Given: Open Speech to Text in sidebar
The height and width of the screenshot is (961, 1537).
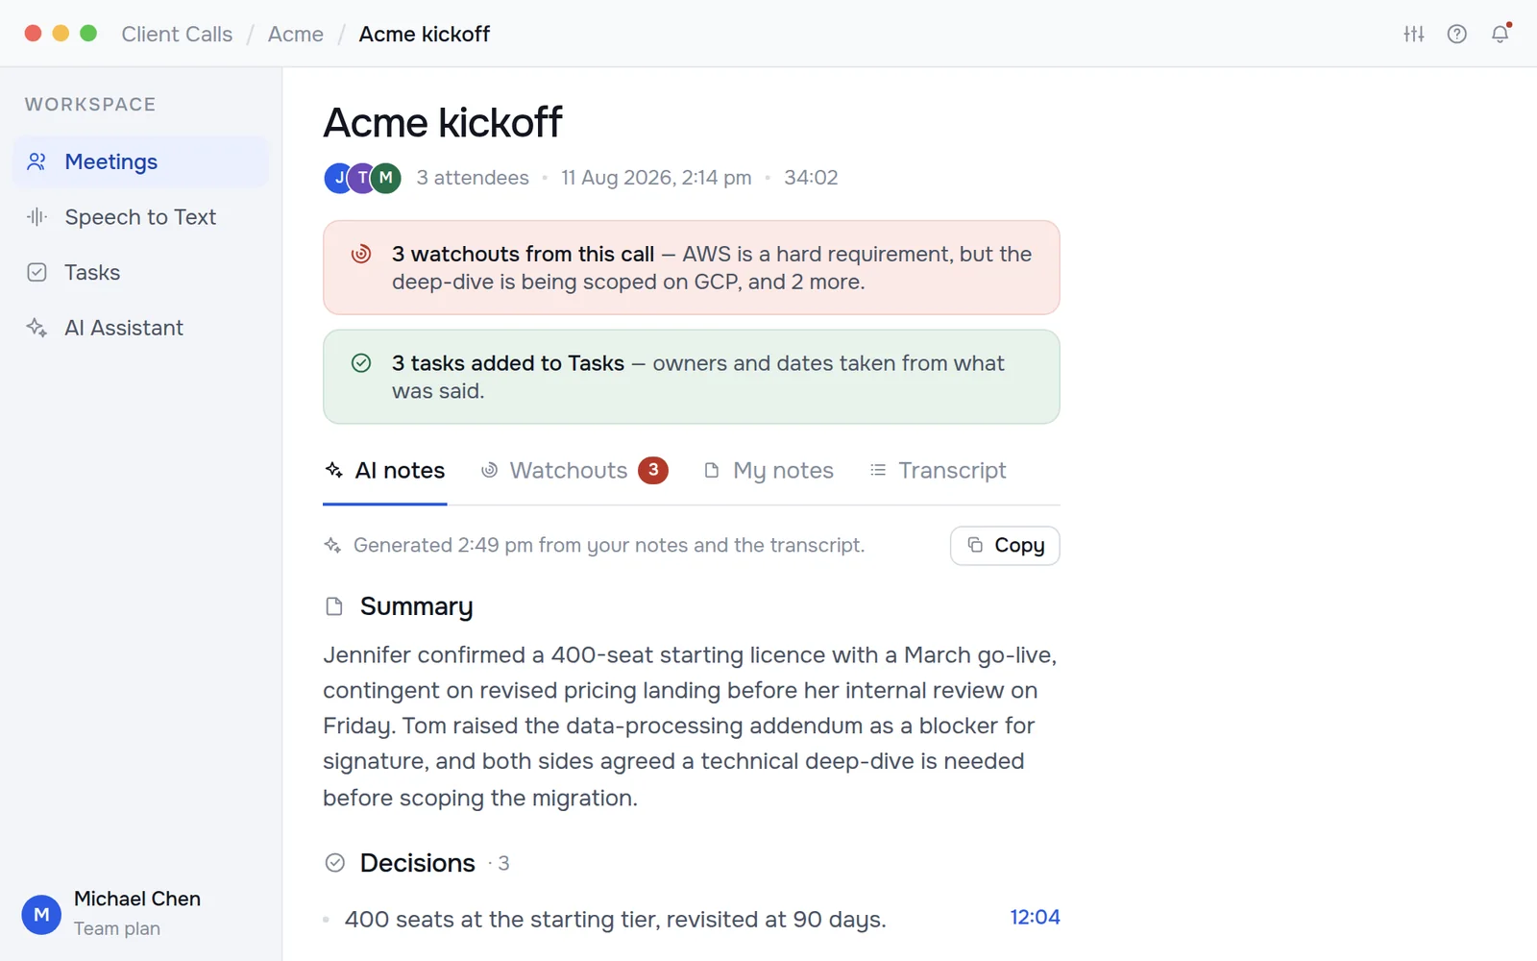Looking at the screenshot, I should (x=141, y=217).
